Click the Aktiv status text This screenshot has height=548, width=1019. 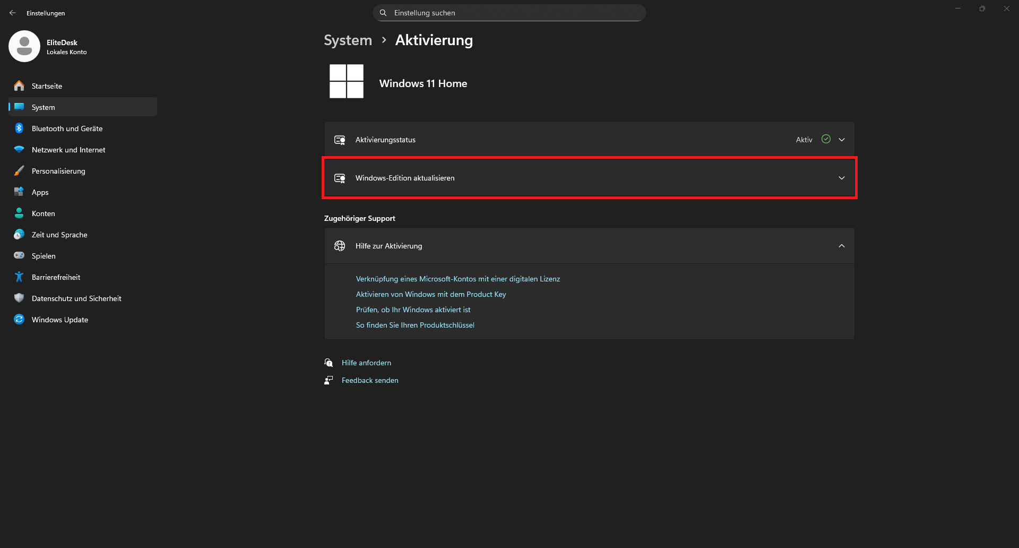pos(804,140)
